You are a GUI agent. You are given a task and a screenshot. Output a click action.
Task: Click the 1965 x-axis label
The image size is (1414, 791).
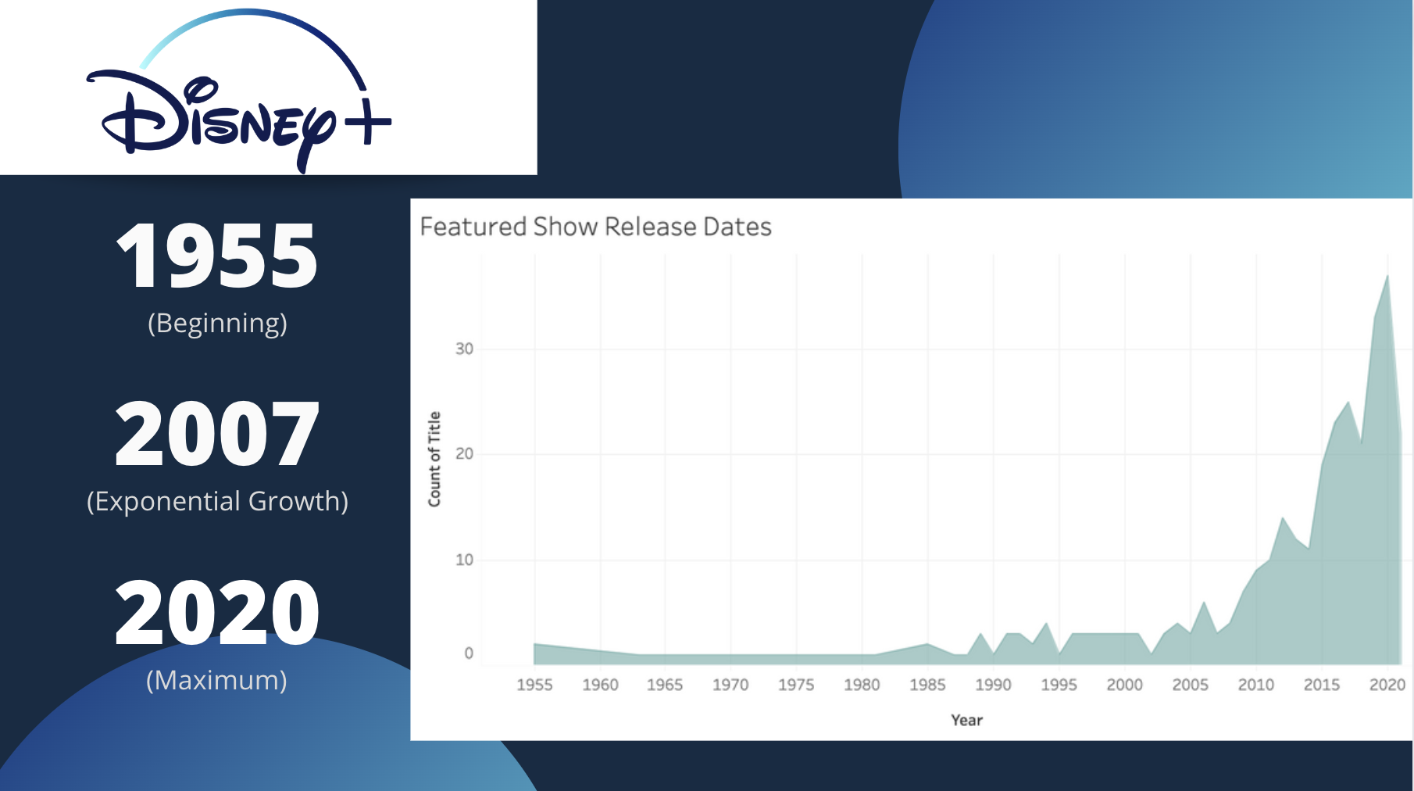pos(665,685)
